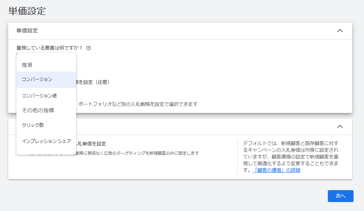Click the その他の指標 group label
364x211 pixels.
click(x=38, y=110)
